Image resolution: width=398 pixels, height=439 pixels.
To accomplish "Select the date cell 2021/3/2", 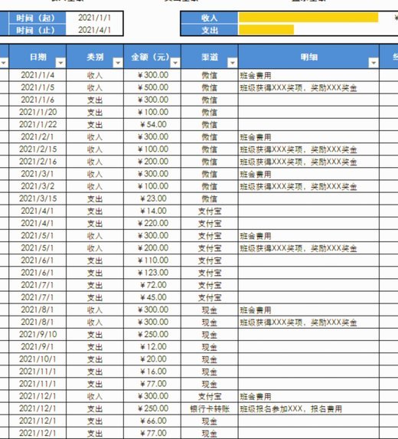I will [38, 186].
